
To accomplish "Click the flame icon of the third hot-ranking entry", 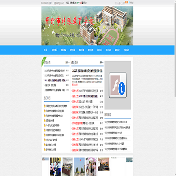I will point(44,116).
